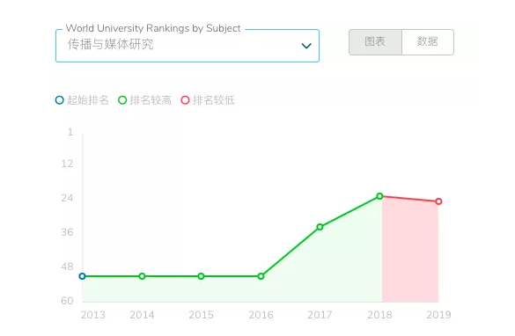Toggle the 排名较低 red legend circle
This screenshot has width=515, height=336.
(x=185, y=100)
